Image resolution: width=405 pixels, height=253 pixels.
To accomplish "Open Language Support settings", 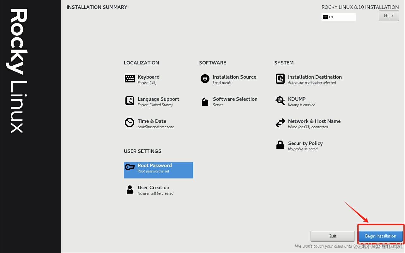I will (x=158, y=99).
